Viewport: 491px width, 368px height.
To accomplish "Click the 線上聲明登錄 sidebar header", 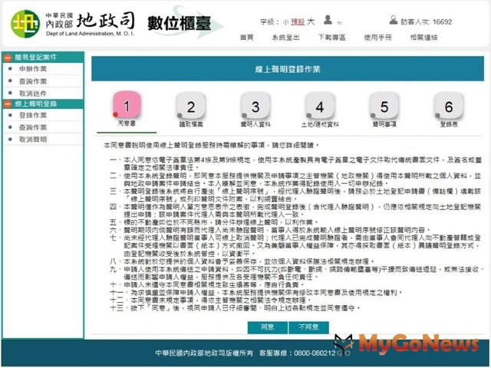I will [x=43, y=104].
